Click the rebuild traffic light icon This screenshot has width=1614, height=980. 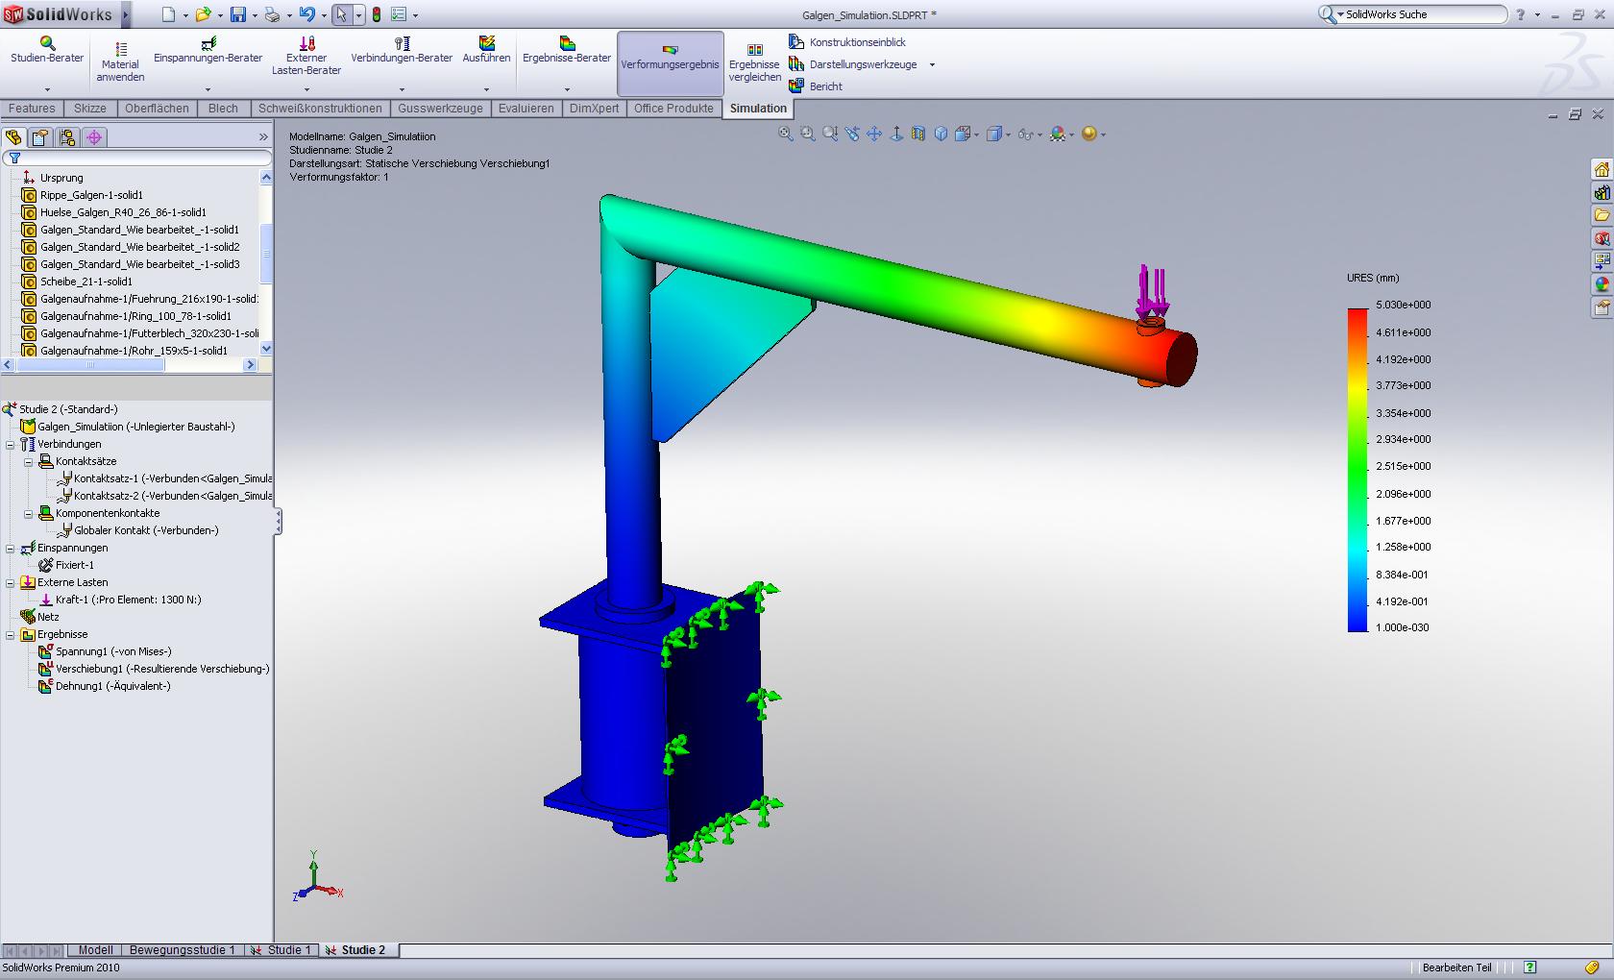(x=376, y=14)
